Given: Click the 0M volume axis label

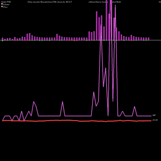Looking at the screenshot, I should 154,115.
